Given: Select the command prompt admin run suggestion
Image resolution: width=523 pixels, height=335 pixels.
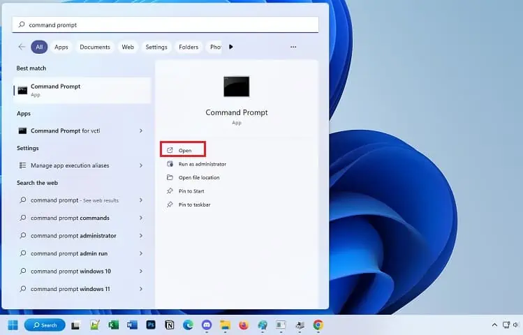Looking at the screenshot, I should click(x=75, y=253).
